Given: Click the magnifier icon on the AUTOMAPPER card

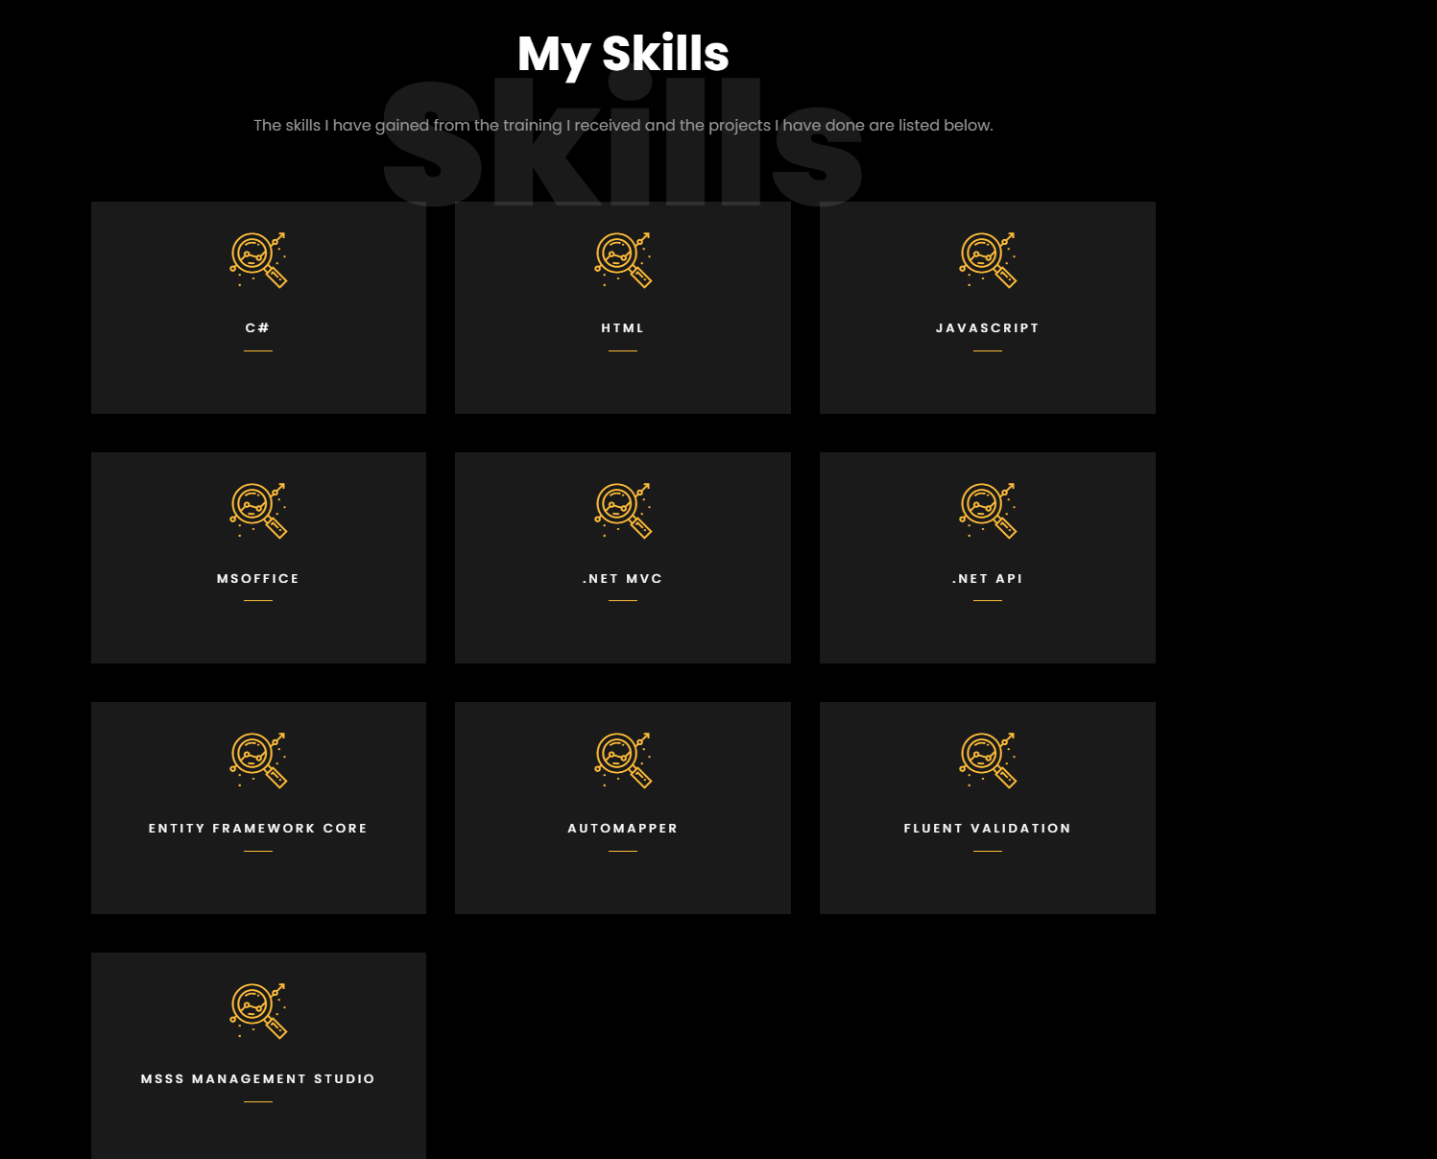Looking at the screenshot, I should coord(622,760).
